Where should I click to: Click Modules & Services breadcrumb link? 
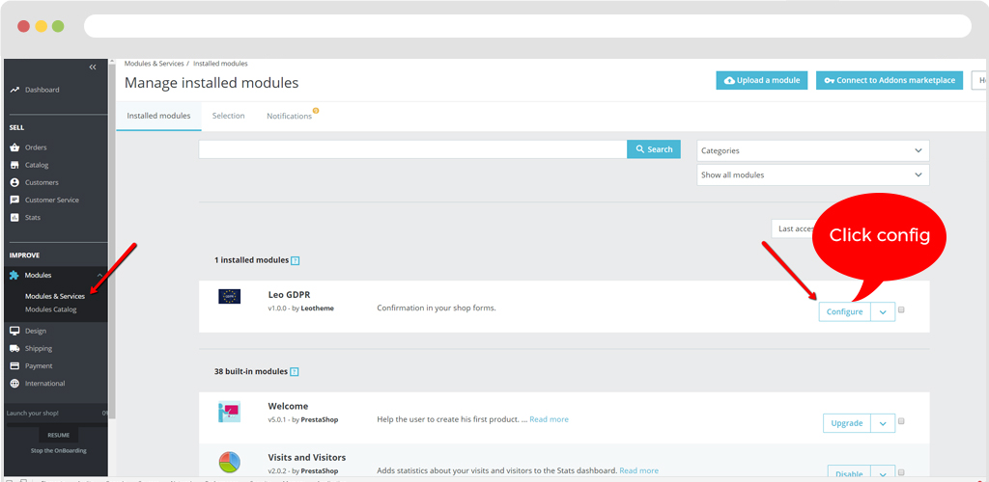pos(154,64)
